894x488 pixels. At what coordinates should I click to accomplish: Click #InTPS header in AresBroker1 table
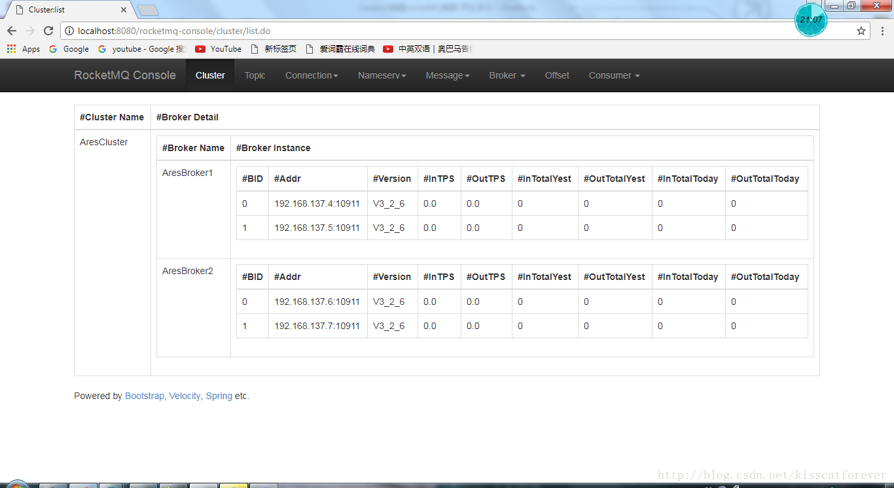click(x=439, y=179)
